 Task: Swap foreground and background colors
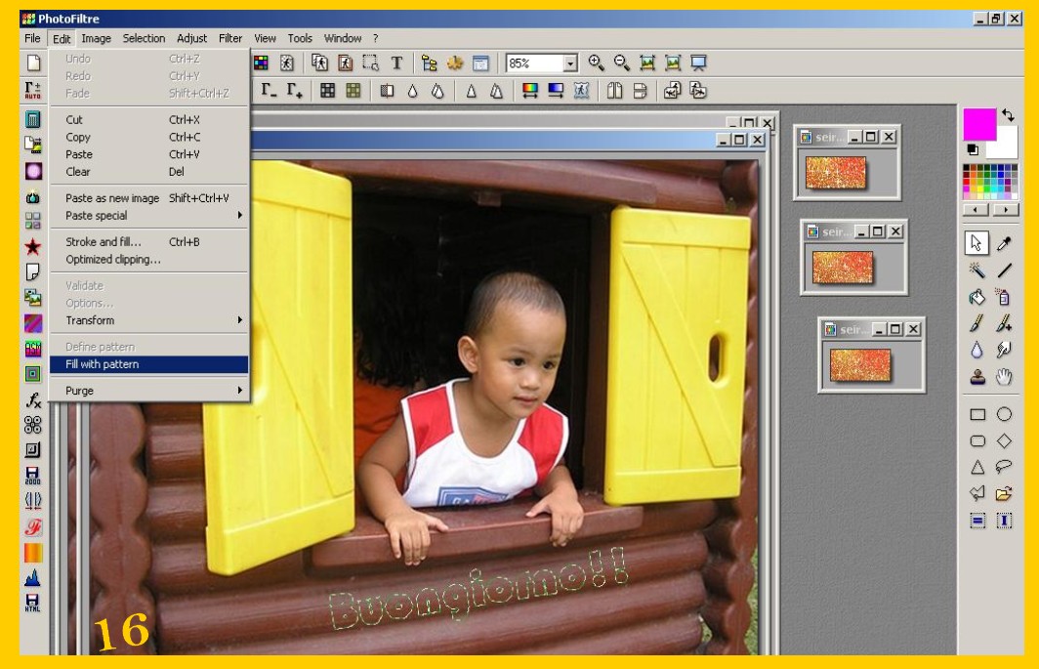coord(1008,115)
